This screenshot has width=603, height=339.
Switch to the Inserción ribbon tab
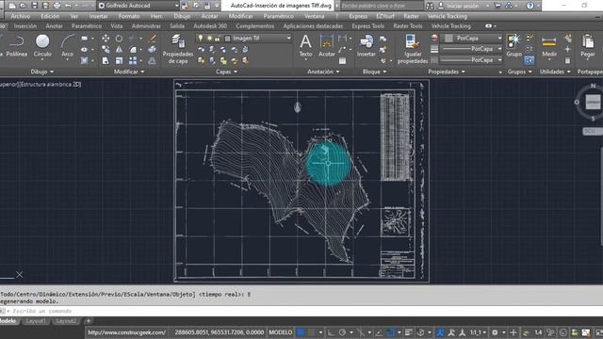coord(25,26)
